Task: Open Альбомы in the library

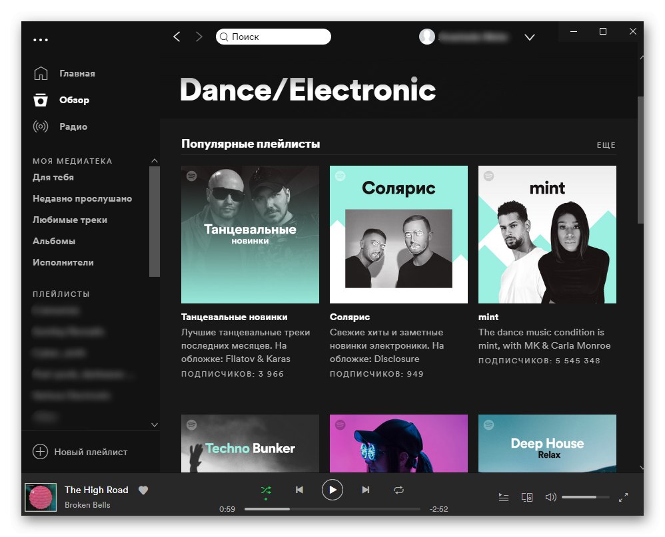Action: [54, 241]
